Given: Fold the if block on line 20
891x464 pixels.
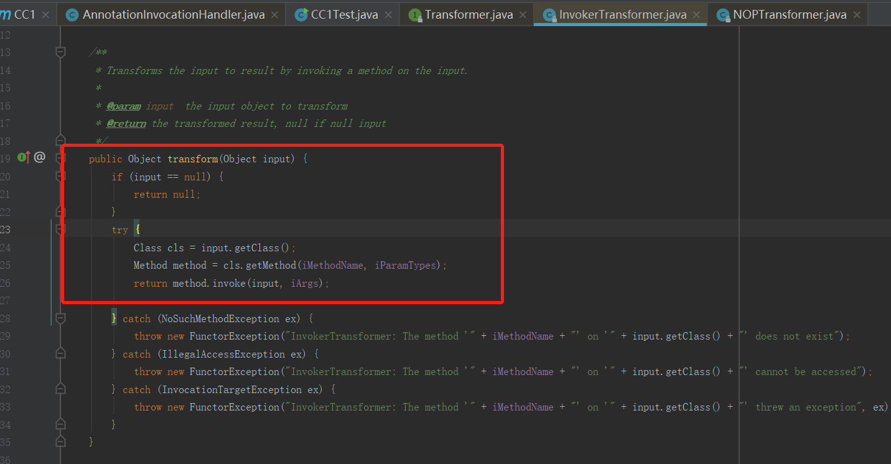Looking at the screenshot, I should coord(60,177).
